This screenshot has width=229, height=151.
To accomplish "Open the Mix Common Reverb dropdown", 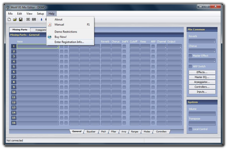I will click(x=202, y=41).
